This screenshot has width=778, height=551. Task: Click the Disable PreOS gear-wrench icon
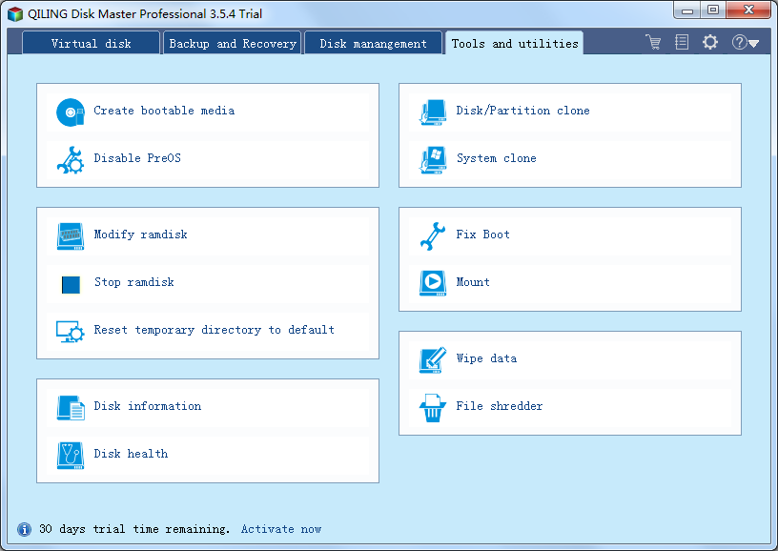coord(71,159)
